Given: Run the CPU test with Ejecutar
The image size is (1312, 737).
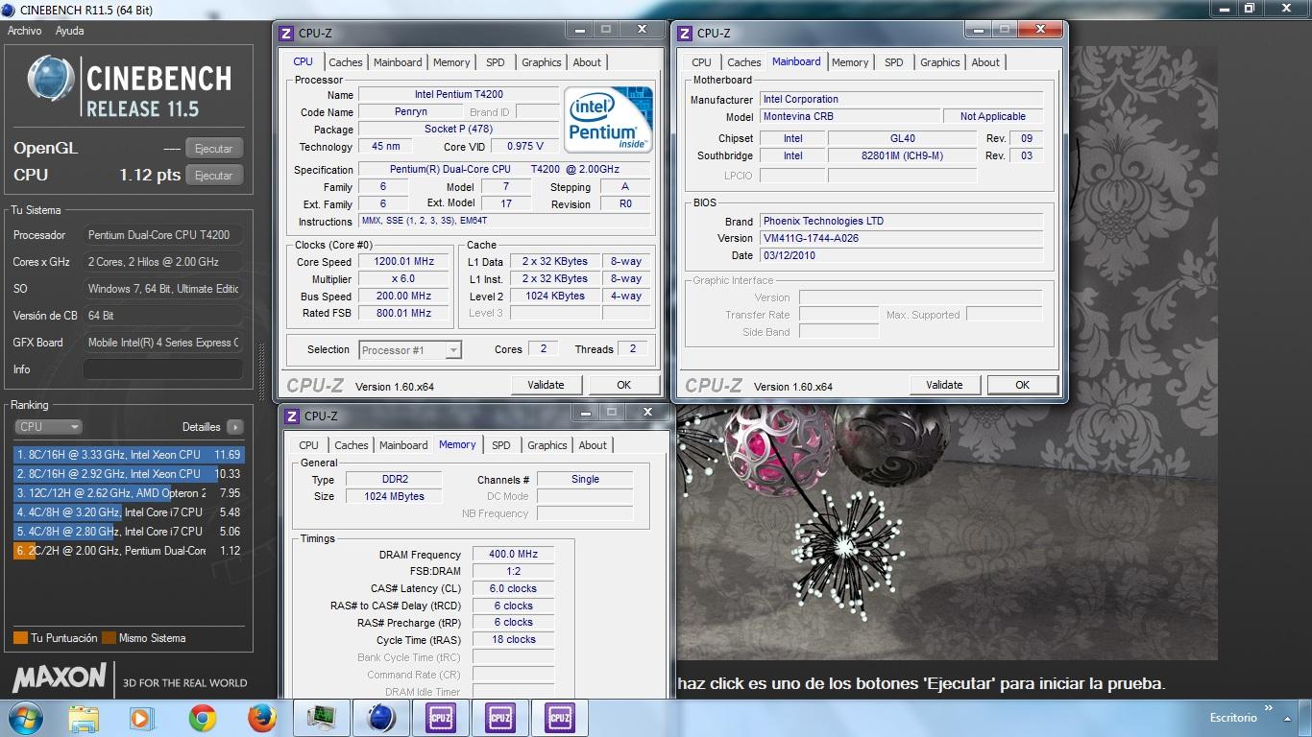Looking at the screenshot, I should 213,176.
